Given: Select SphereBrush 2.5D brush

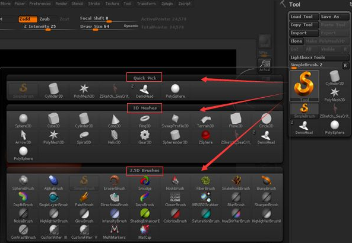Looking at the screenshot, I should point(23,183).
